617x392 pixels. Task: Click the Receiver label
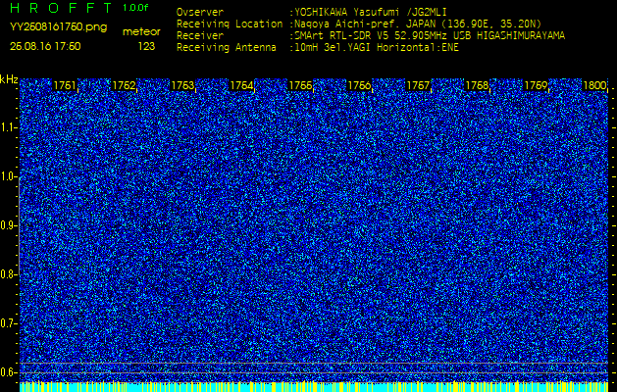click(x=200, y=36)
